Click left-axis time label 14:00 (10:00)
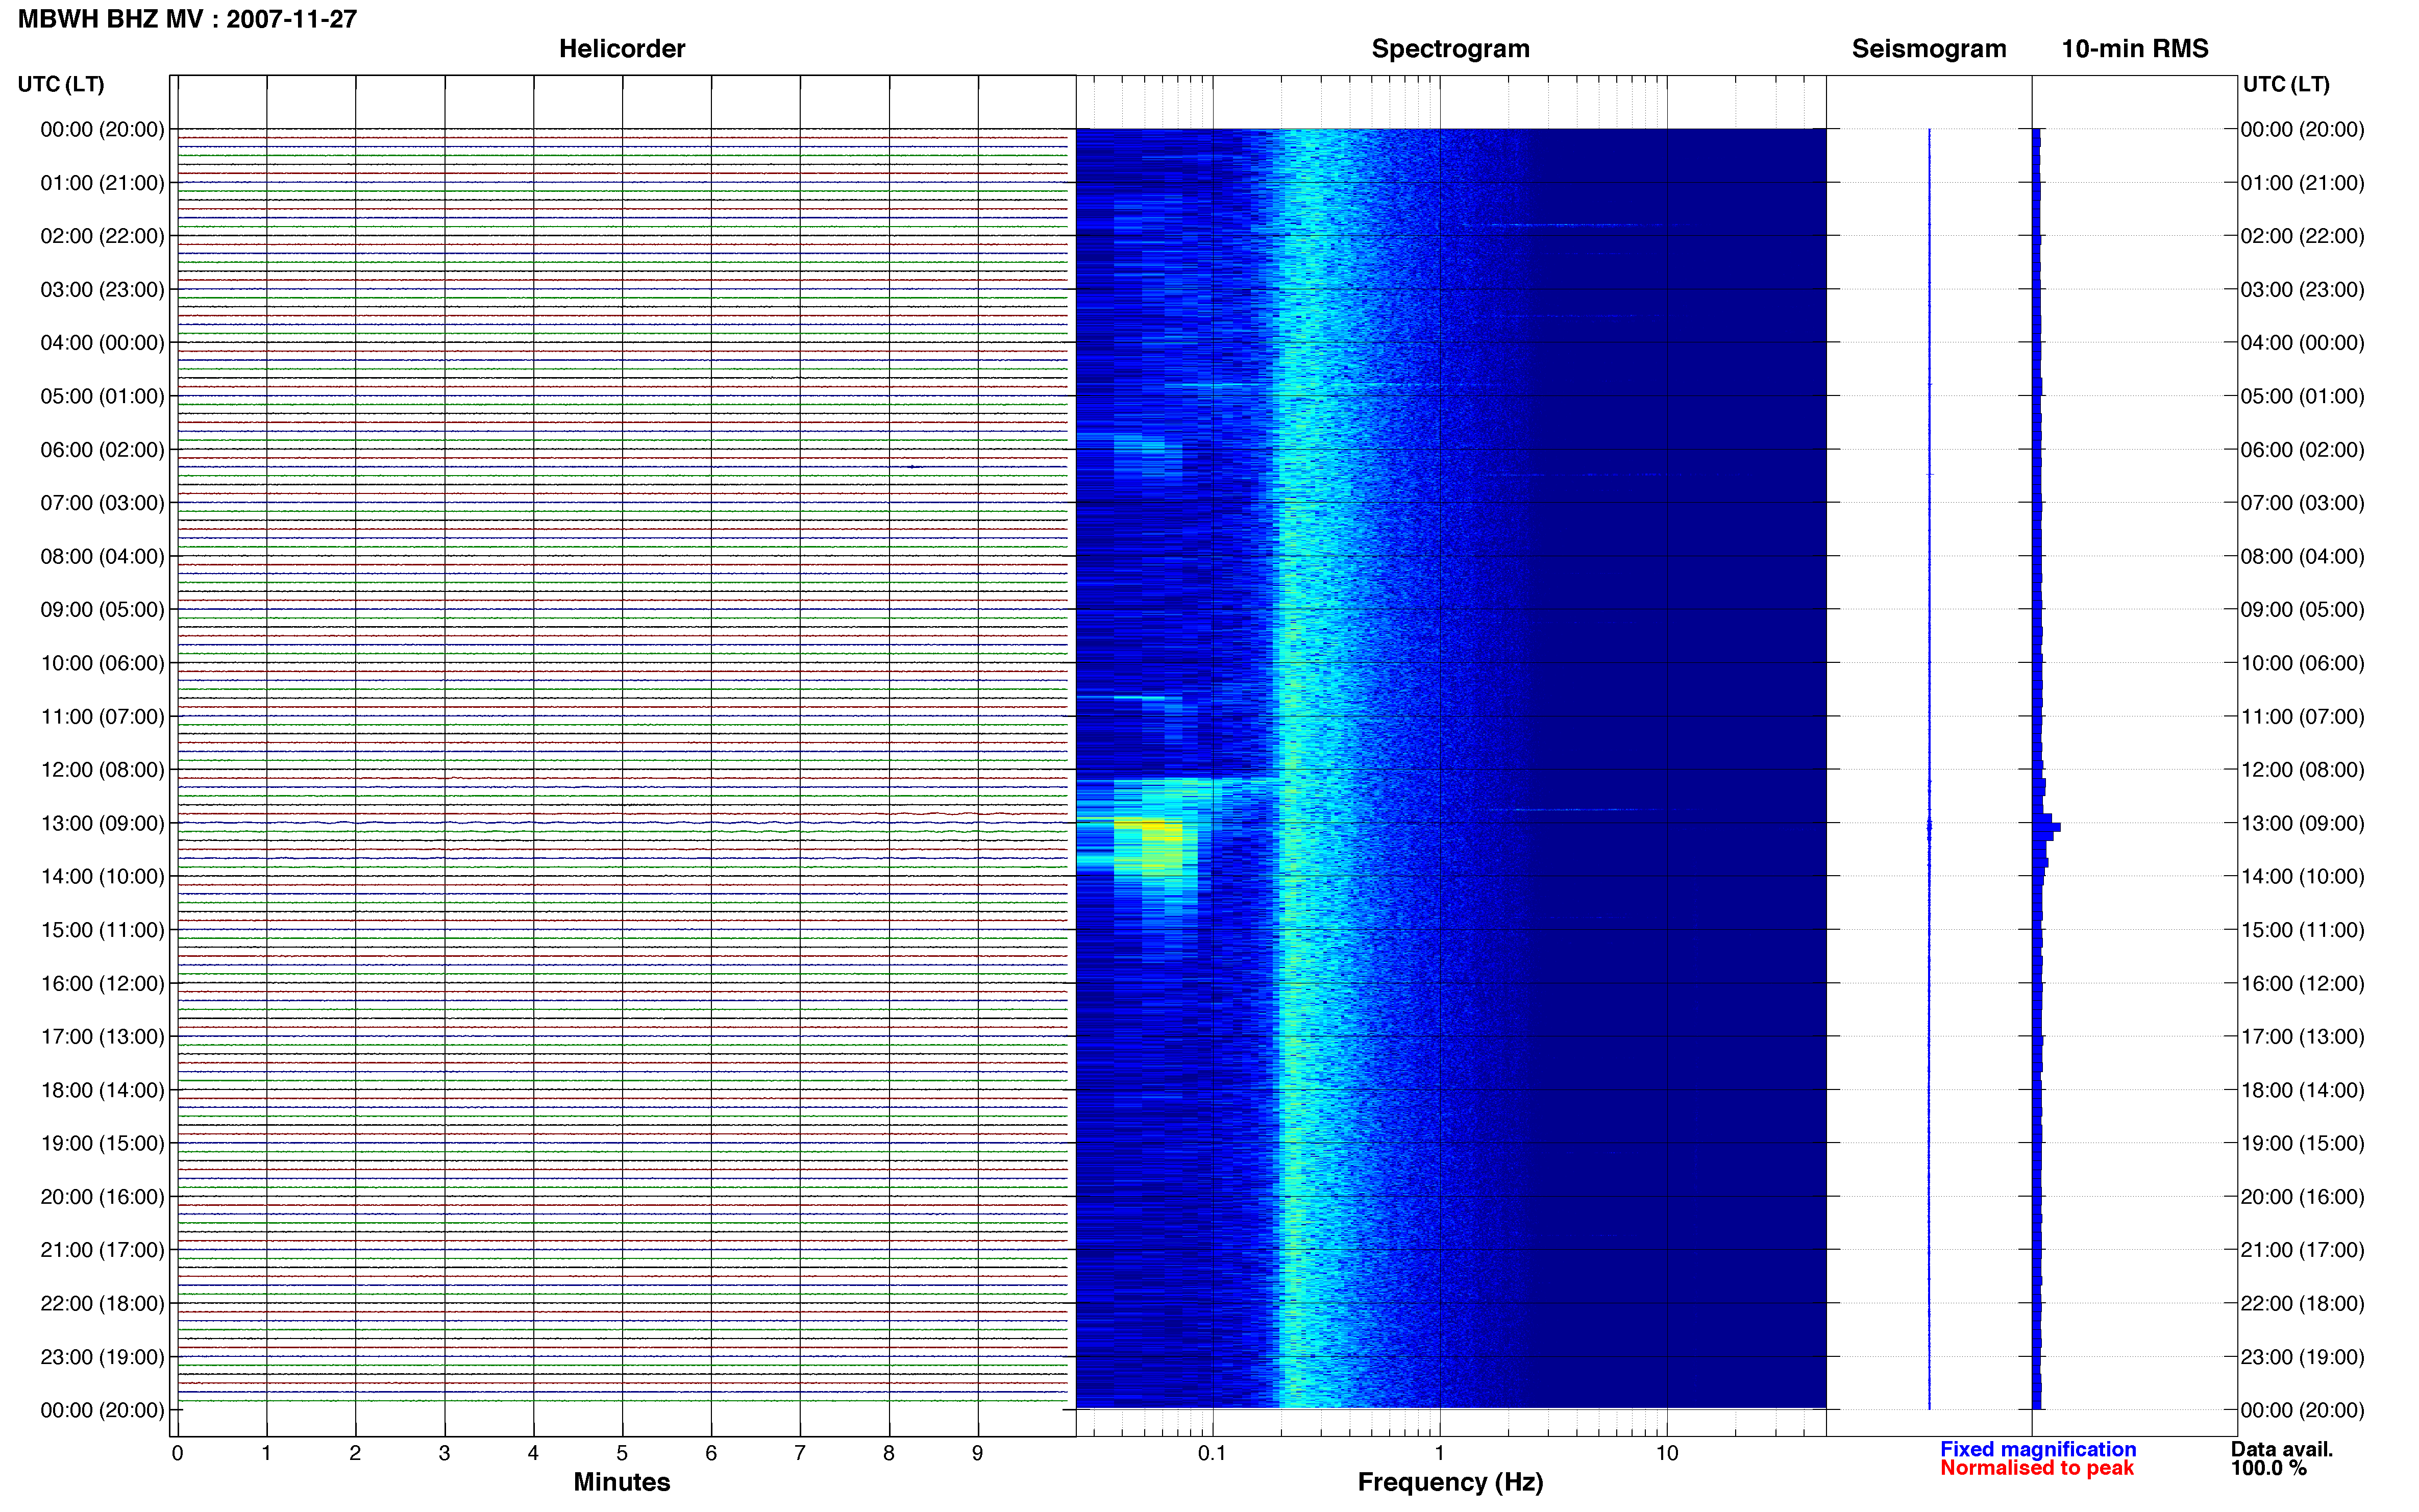This screenshot has width=2419, height=1512. coord(102,876)
